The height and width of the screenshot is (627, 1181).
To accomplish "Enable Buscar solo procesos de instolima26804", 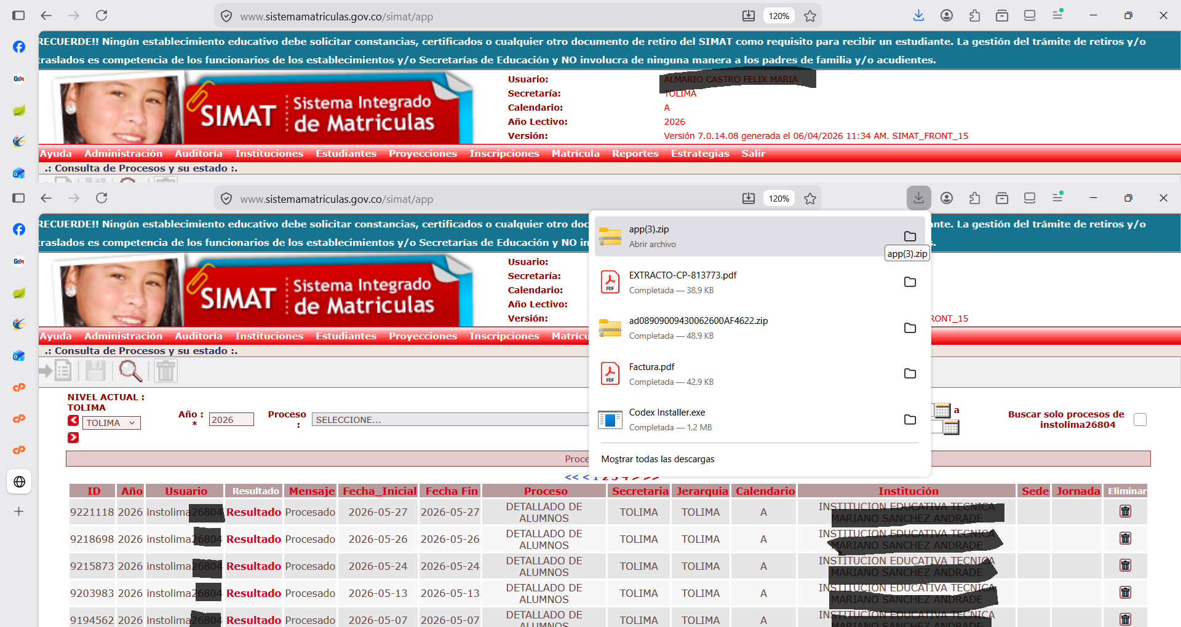I will pos(1140,419).
